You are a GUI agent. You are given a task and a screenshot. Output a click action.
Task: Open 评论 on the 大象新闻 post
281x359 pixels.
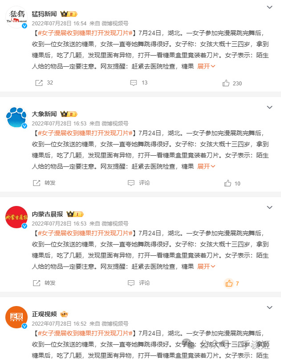click(138, 183)
